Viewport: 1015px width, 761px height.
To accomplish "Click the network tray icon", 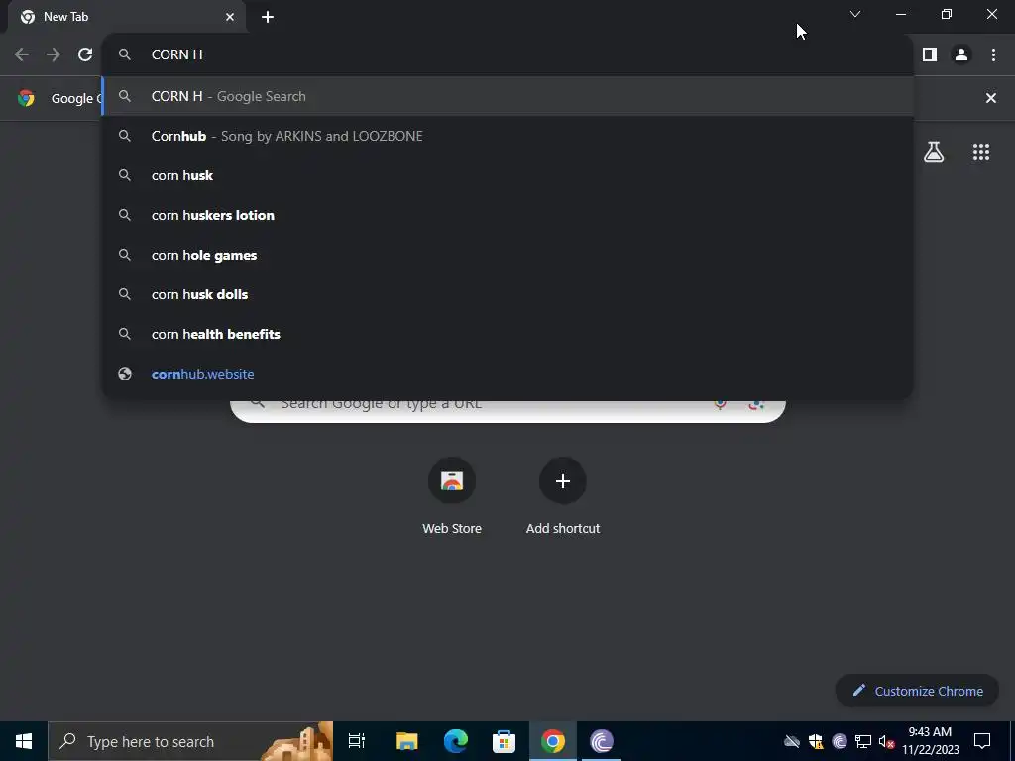I will pos(863,741).
